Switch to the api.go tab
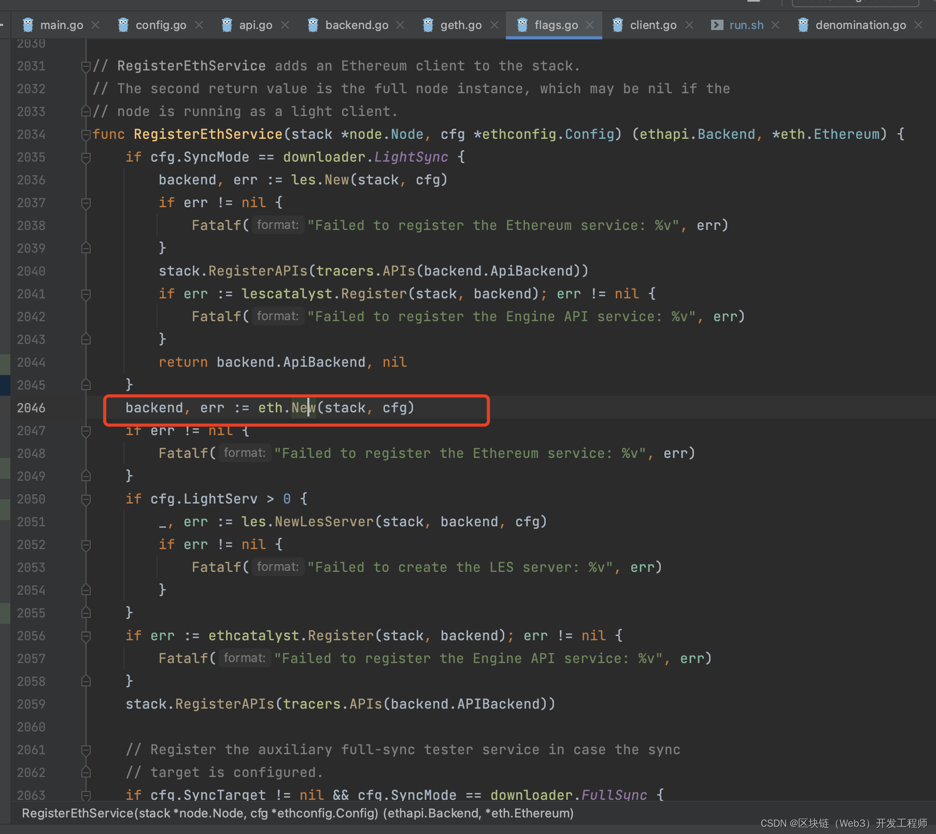This screenshot has width=936, height=834. click(x=256, y=25)
